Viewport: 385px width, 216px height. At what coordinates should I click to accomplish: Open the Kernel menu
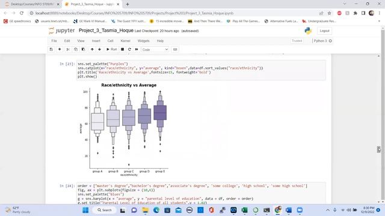125,41
